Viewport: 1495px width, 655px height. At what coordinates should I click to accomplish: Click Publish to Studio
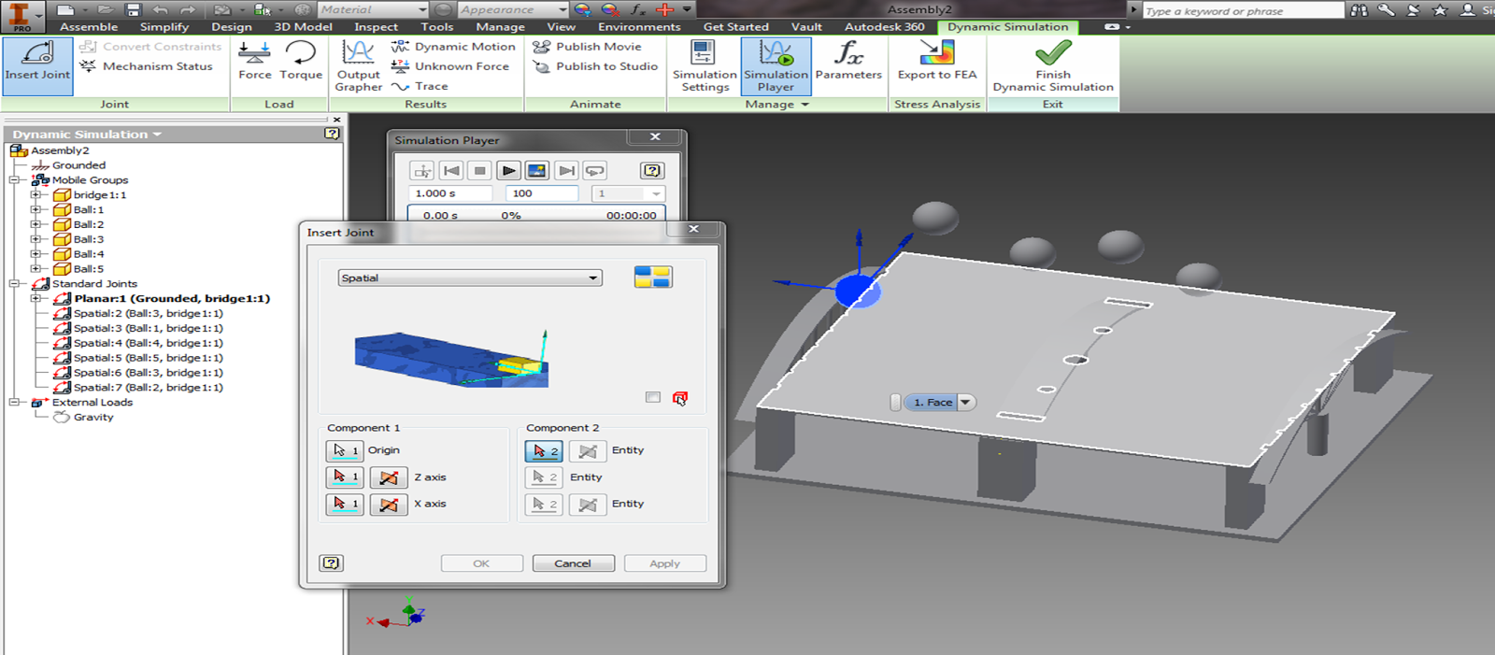tap(595, 66)
